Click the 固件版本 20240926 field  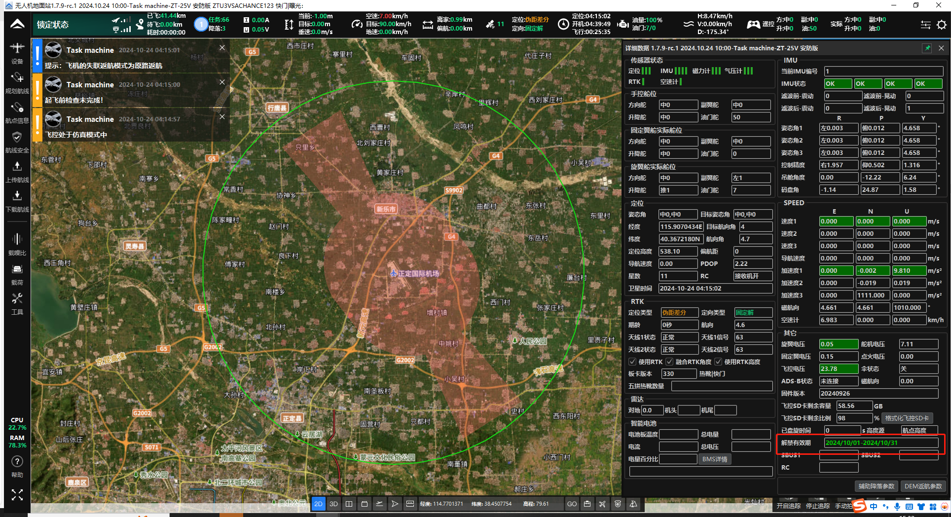pos(878,393)
